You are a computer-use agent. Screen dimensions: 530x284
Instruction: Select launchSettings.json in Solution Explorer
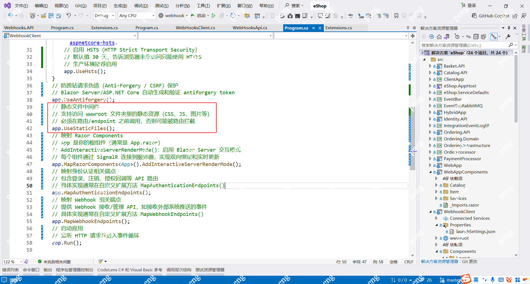[475, 232]
